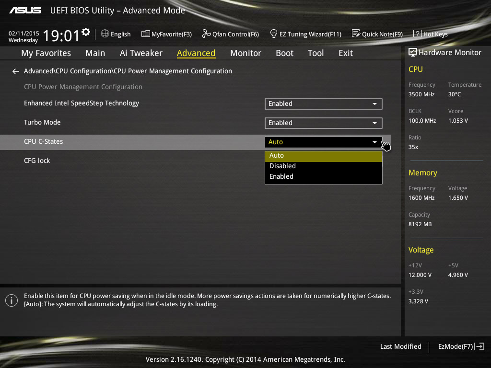Image resolution: width=491 pixels, height=368 pixels.
Task: Go back using the left arrow icon
Action: [x=16, y=71]
